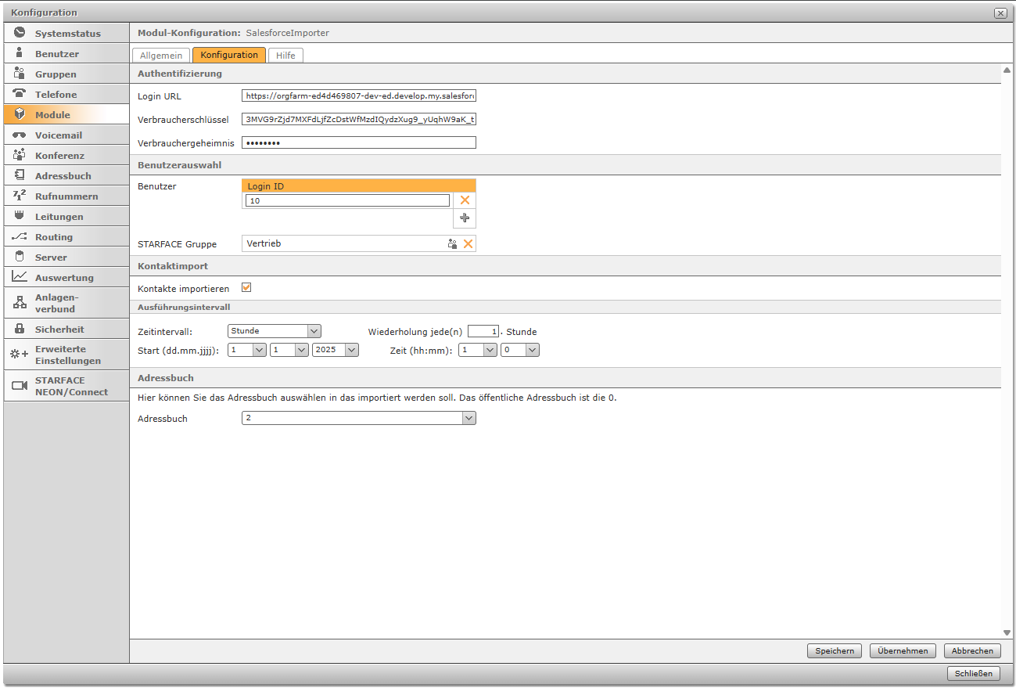
Task: Uncheck Kontakte importieren checkbox
Action: tap(246, 288)
